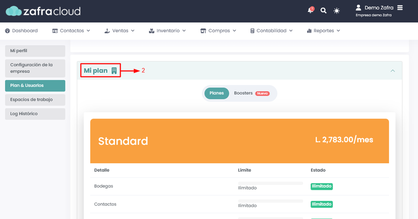Open the Contactos menu
Viewport: 418px width, 219px height.
(x=71, y=31)
